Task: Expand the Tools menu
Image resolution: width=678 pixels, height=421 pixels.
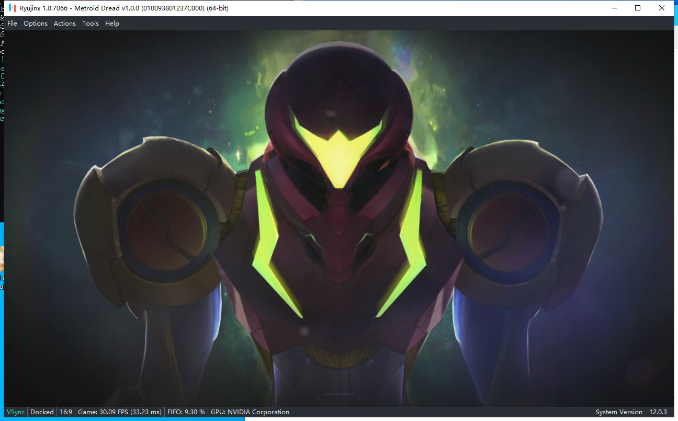Action: 91,24
